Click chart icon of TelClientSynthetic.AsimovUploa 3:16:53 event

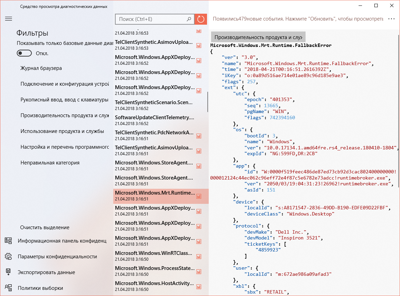[x=199, y=46]
